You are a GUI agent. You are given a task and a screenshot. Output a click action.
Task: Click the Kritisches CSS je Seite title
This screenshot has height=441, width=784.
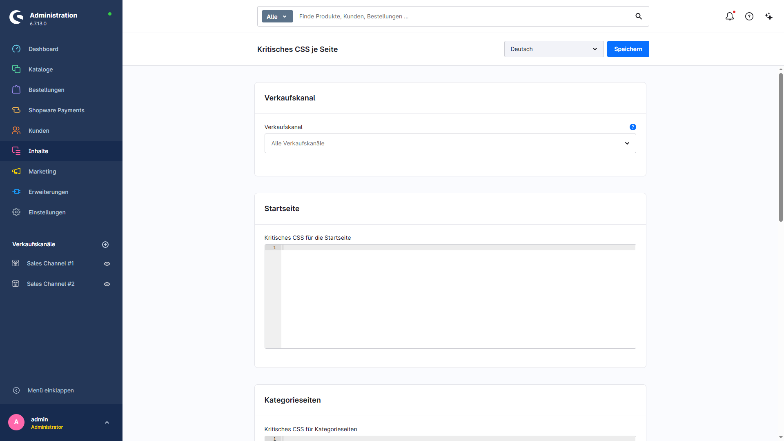pos(297,49)
